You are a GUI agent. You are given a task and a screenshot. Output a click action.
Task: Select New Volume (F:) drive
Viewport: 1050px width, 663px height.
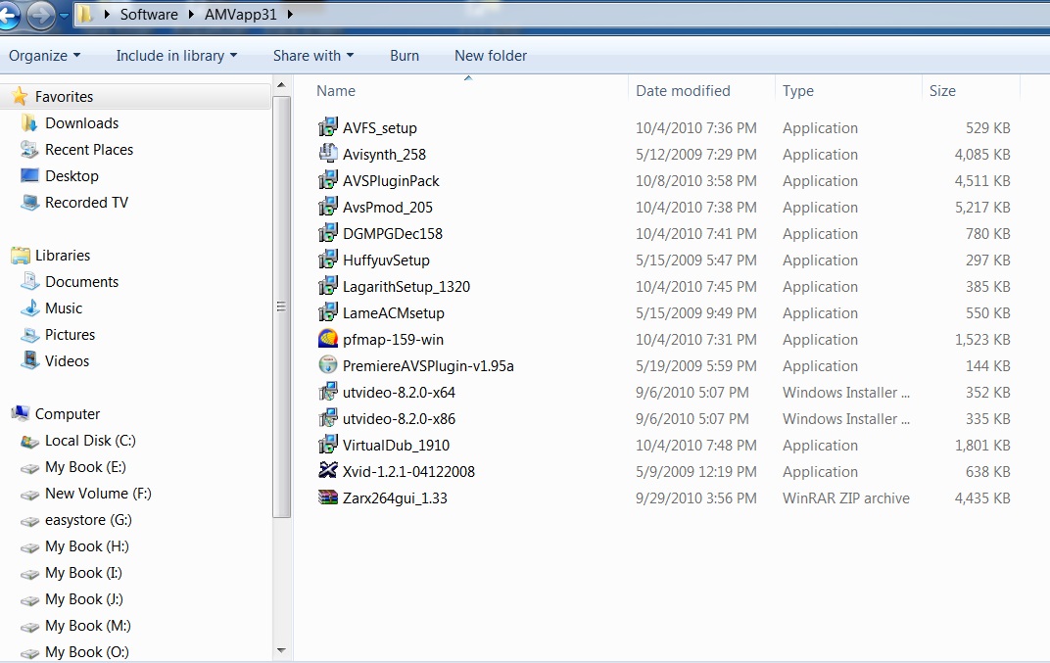point(98,494)
